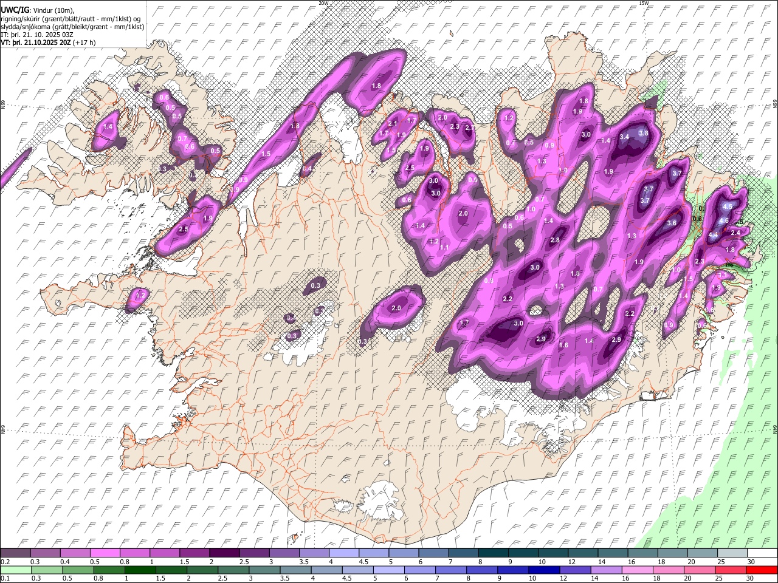Select the light pink swatch between 16 and 18 in the bottom legend row

tap(637, 570)
